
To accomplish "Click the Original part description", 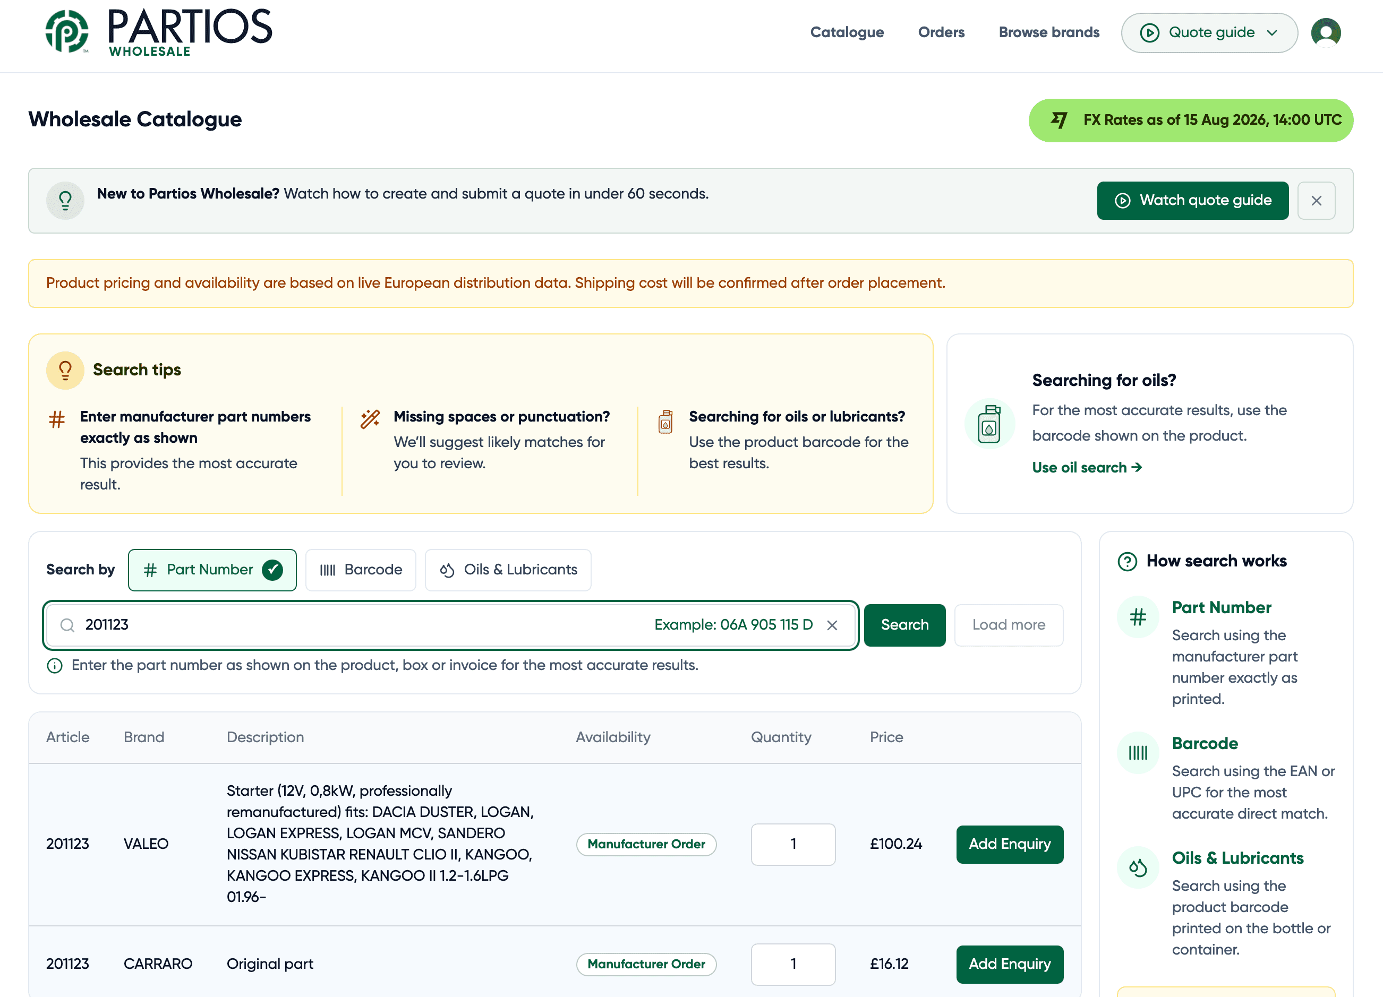I will click(270, 964).
